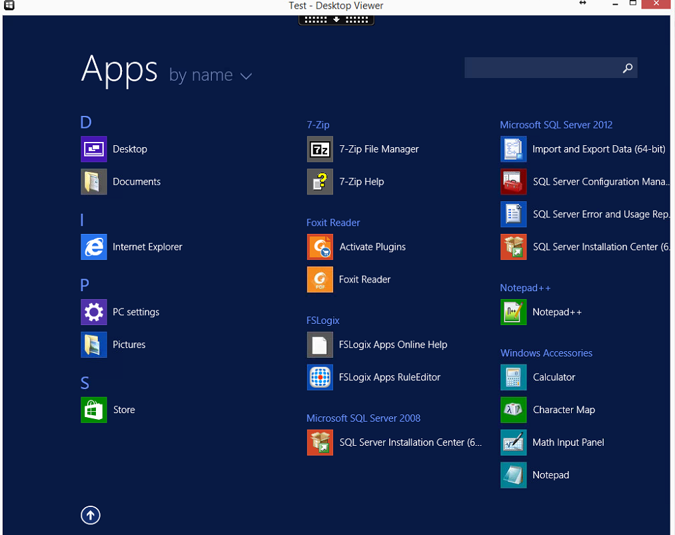Click the letter P section heading
The image size is (675, 535).
coord(85,285)
